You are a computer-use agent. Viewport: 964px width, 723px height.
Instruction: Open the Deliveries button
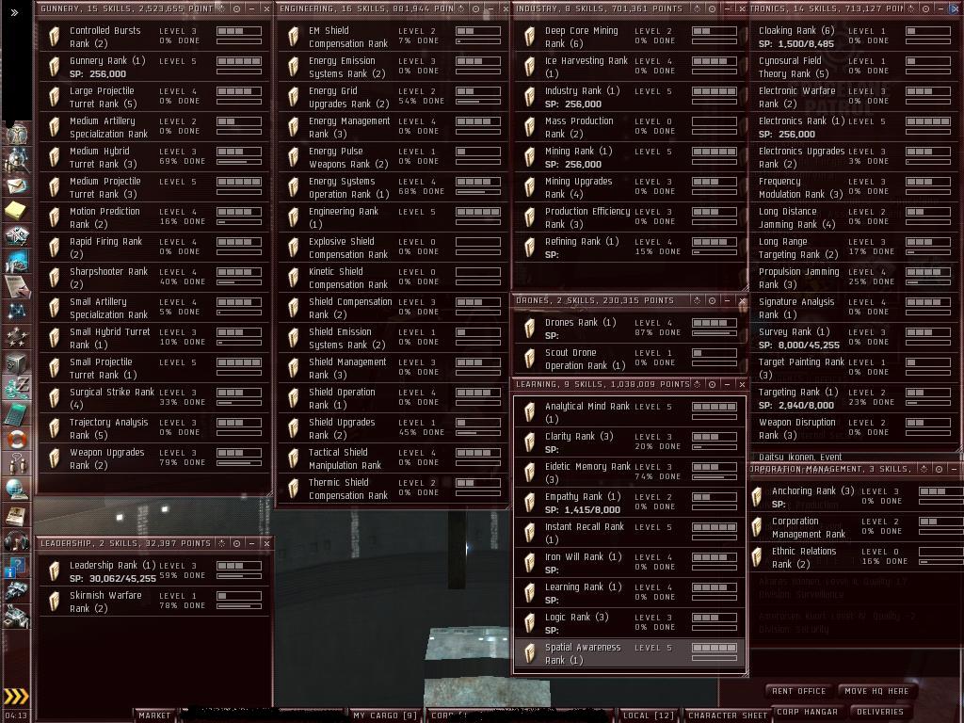[x=880, y=712]
